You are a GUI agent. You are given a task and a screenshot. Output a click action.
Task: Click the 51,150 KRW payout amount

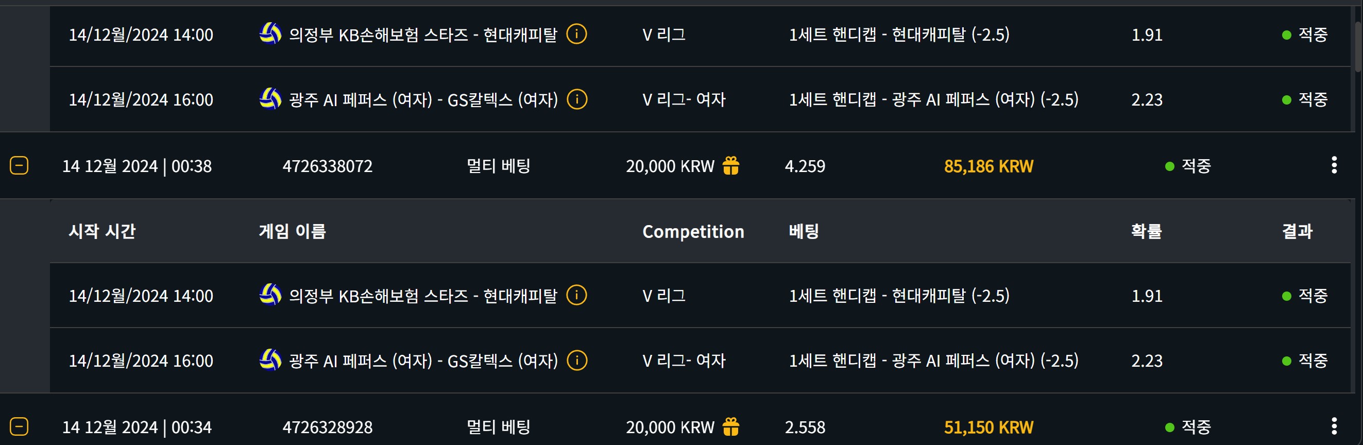[989, 427]
